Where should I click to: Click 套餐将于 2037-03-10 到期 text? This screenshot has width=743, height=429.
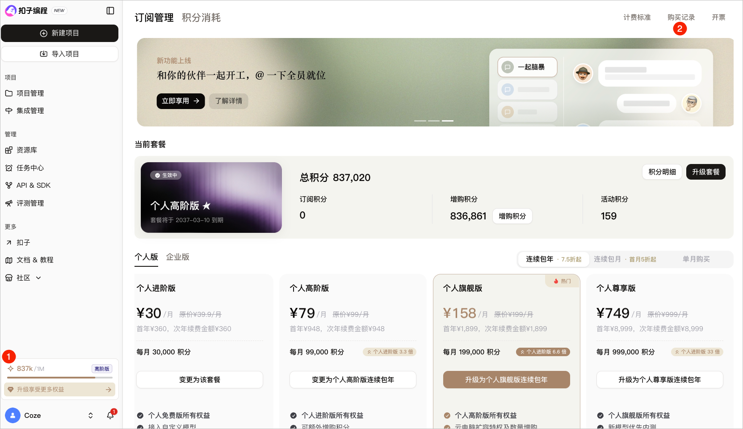(x=187, y=220)
